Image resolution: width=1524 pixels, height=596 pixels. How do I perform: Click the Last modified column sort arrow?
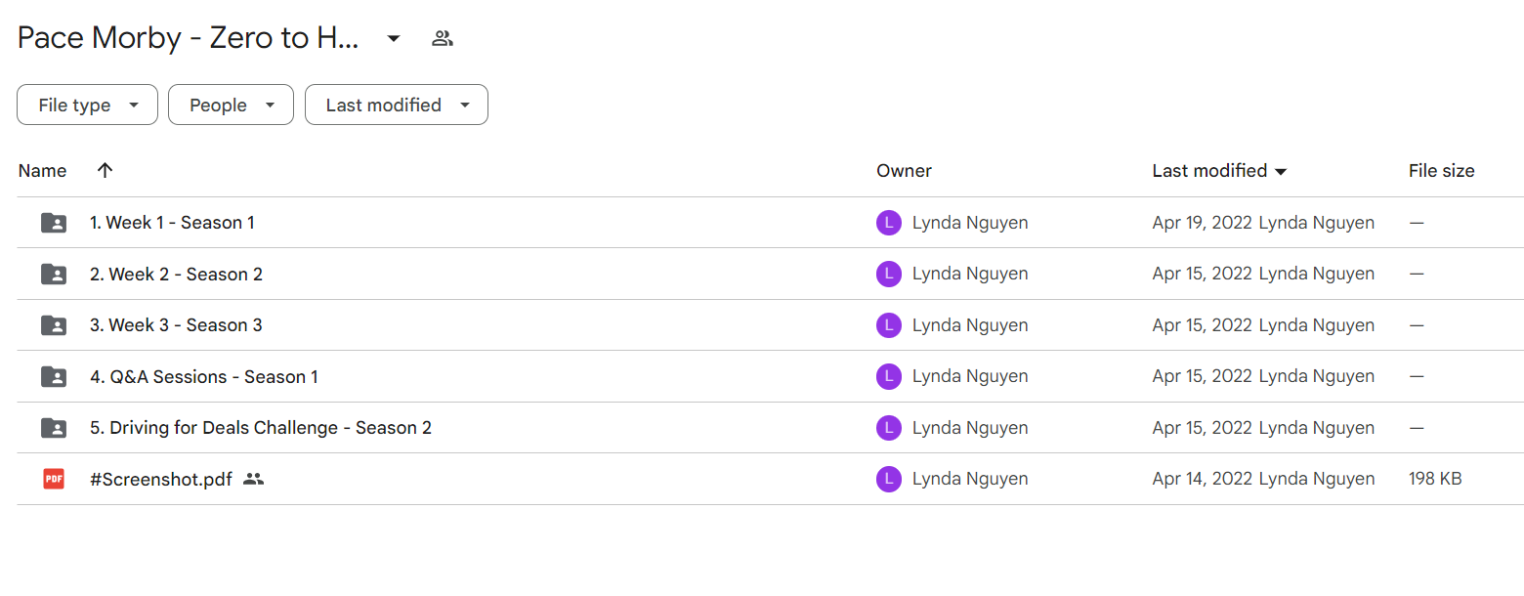(1281, 172)
